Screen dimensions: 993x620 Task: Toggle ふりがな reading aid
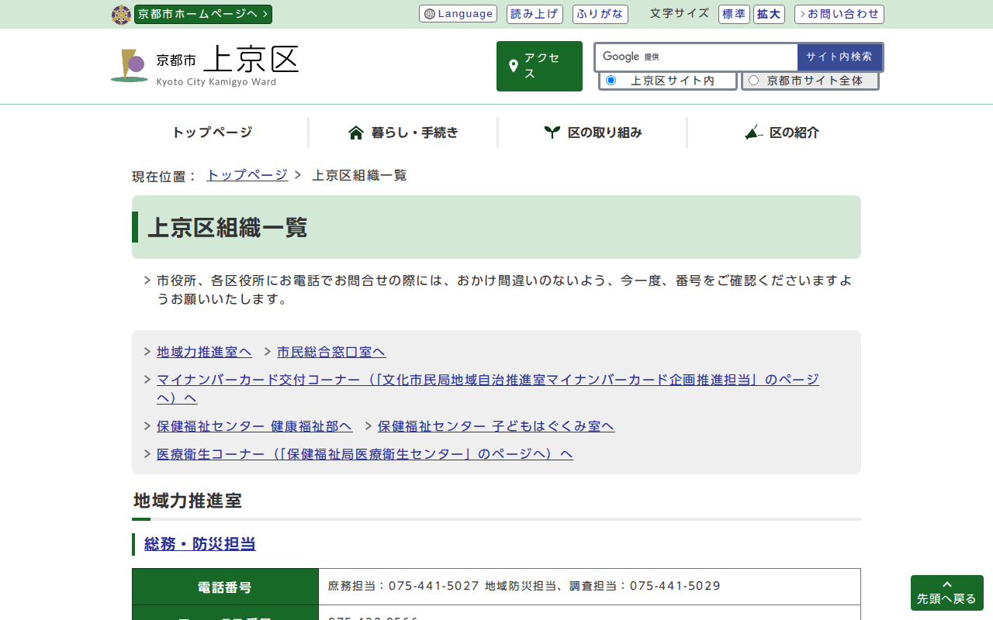[600, 14]
